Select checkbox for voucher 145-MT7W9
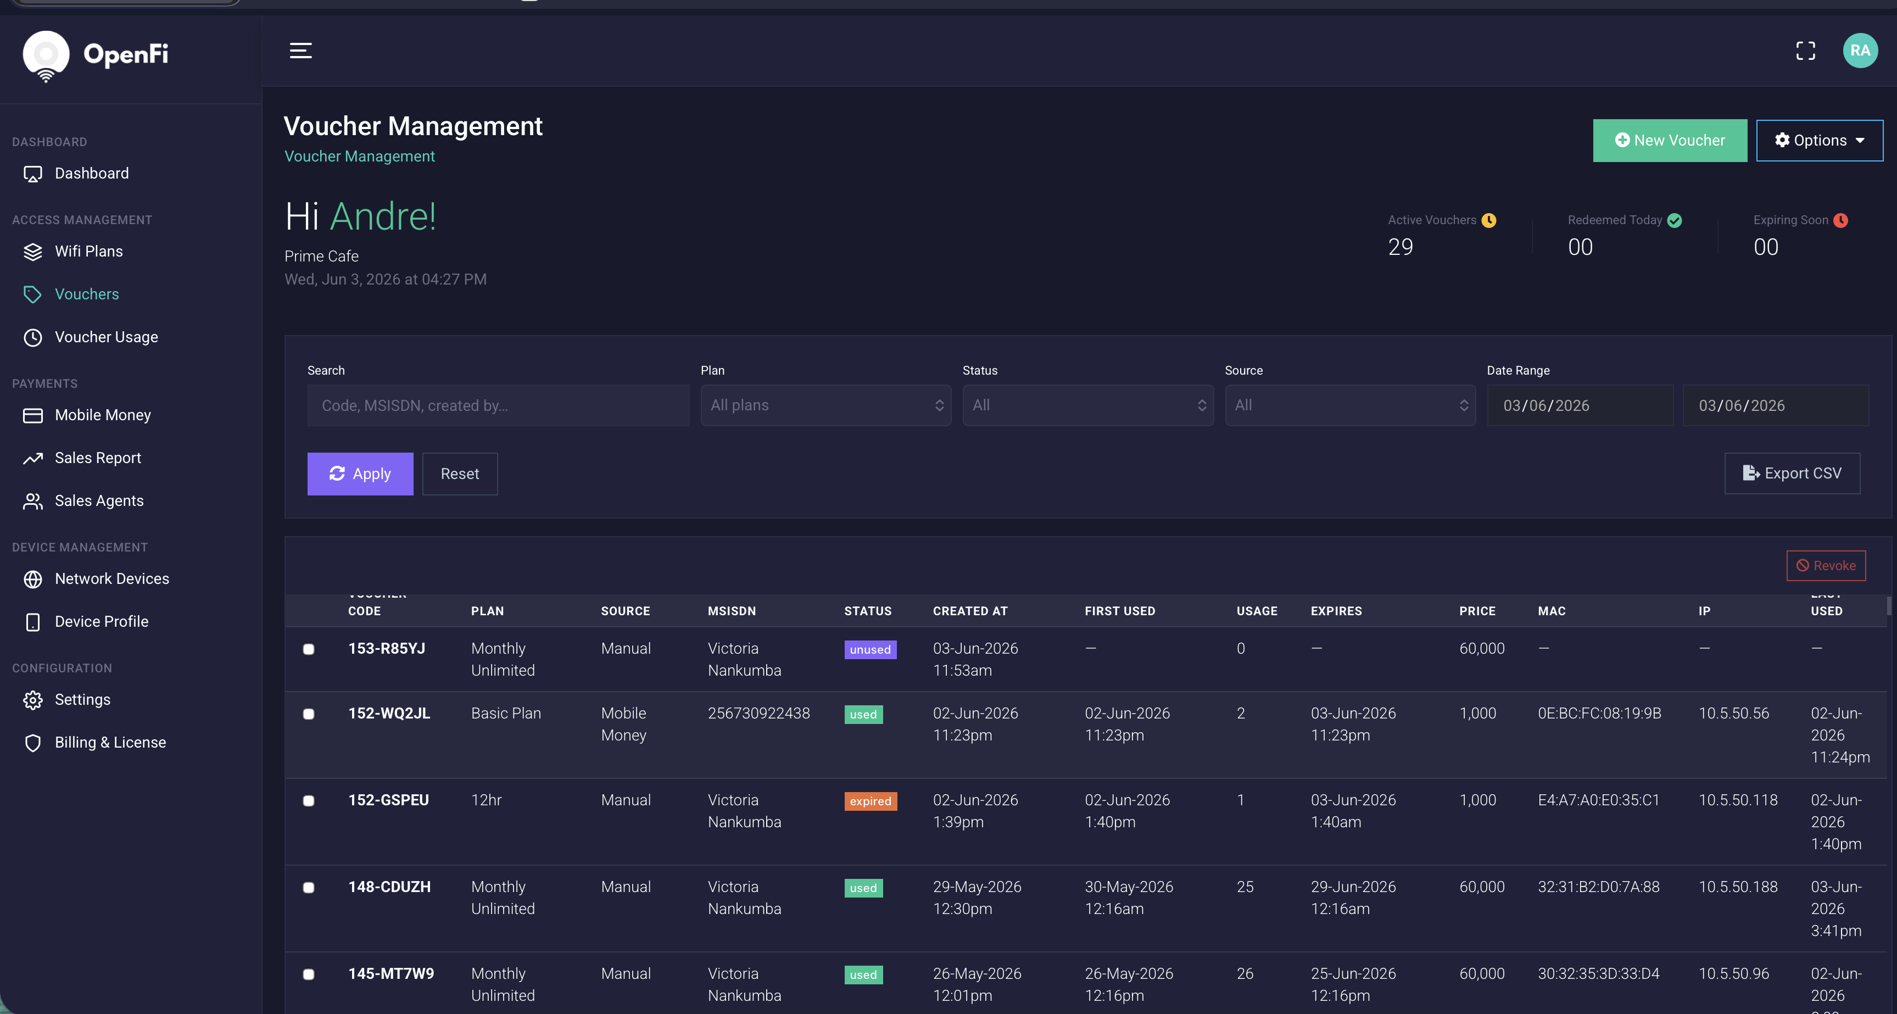This screenshot has height=1014, width=1897. point(309,974)
